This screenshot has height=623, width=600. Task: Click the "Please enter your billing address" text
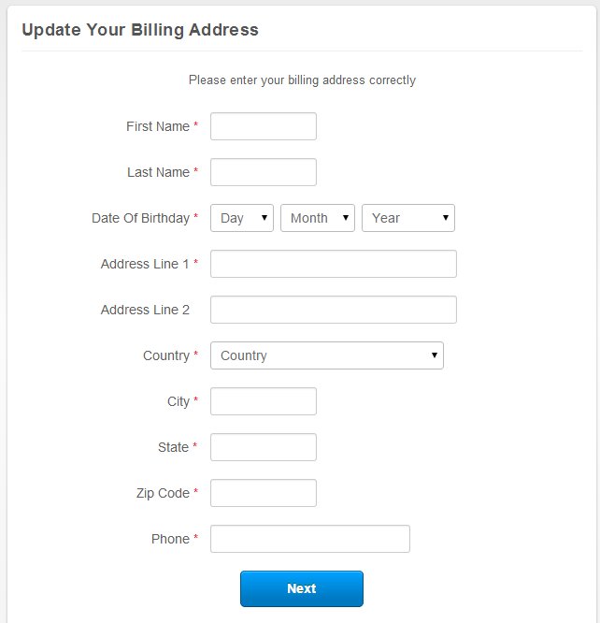point(302,80)
